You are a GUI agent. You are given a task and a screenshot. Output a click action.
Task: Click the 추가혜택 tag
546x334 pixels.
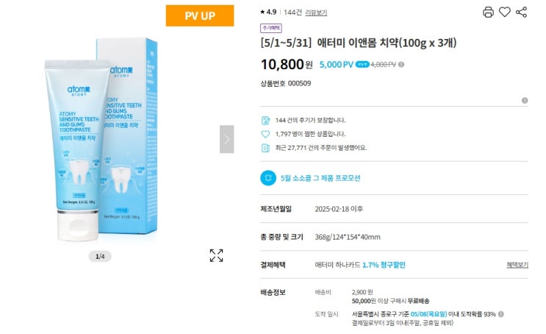coord(273,28)
